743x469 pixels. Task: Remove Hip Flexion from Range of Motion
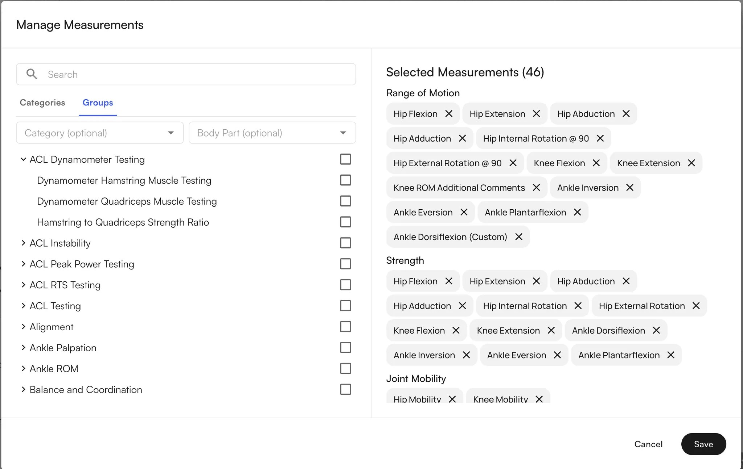(450, 114)
